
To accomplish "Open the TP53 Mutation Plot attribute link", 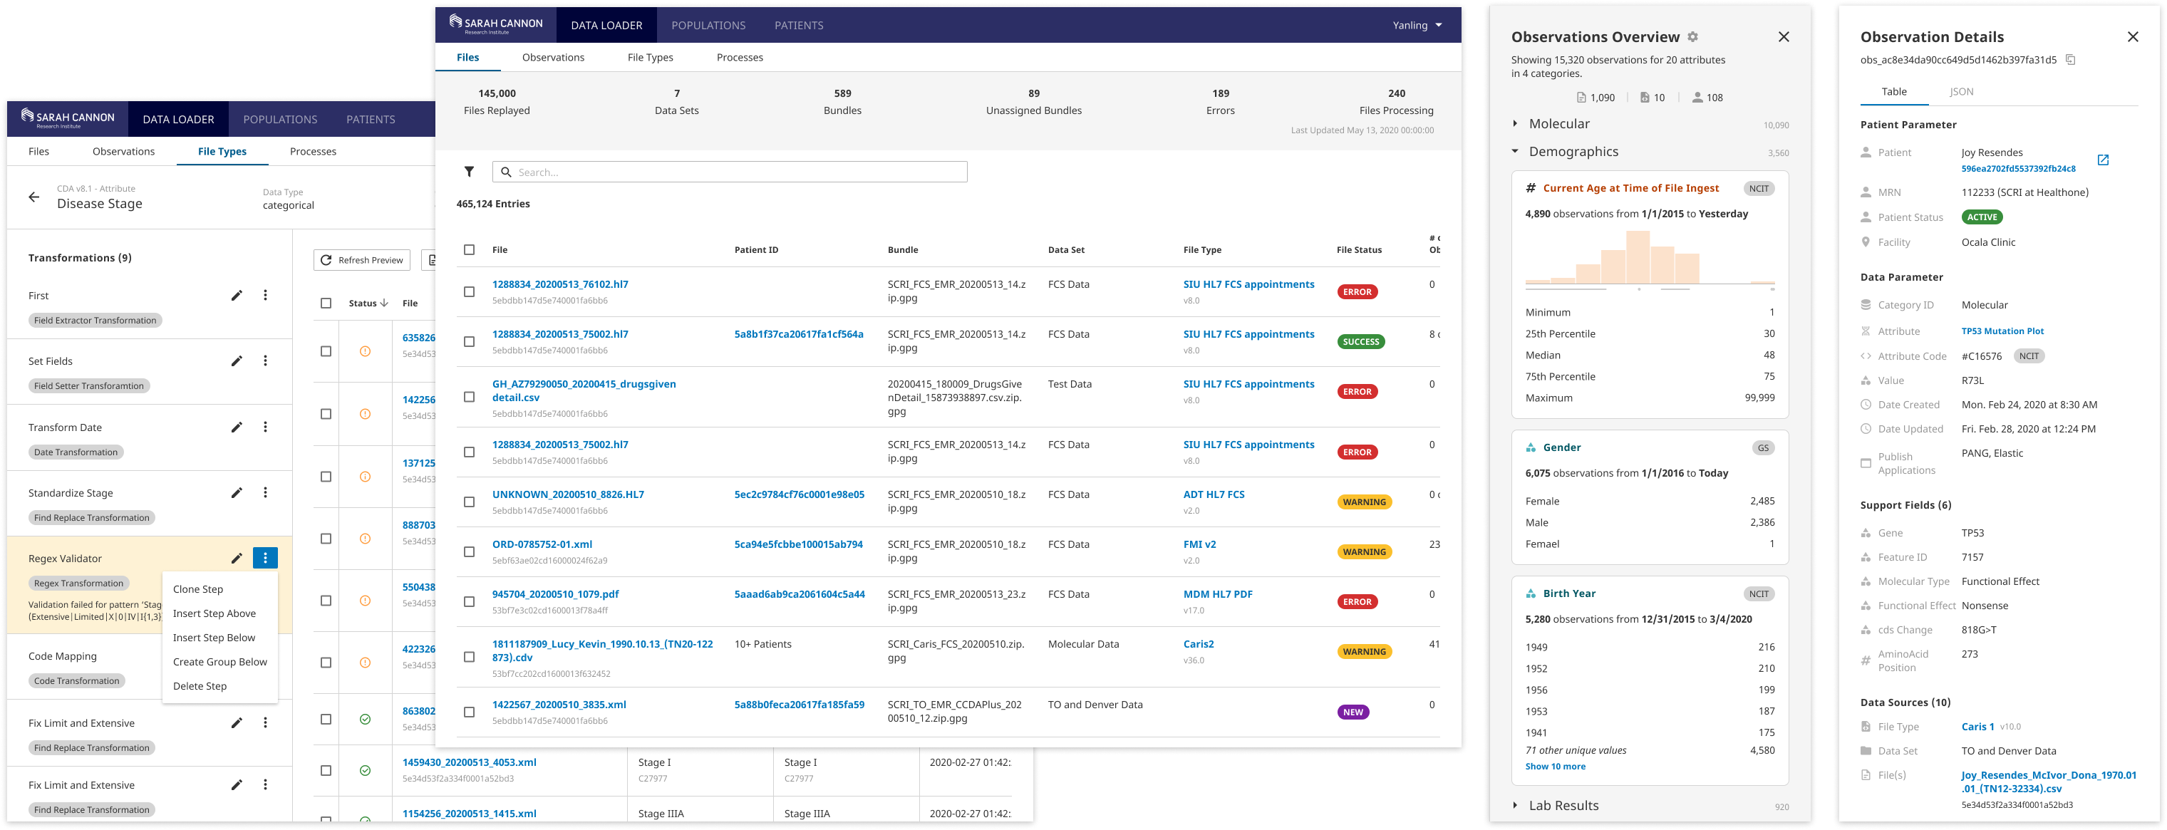I will [2002, 331].
